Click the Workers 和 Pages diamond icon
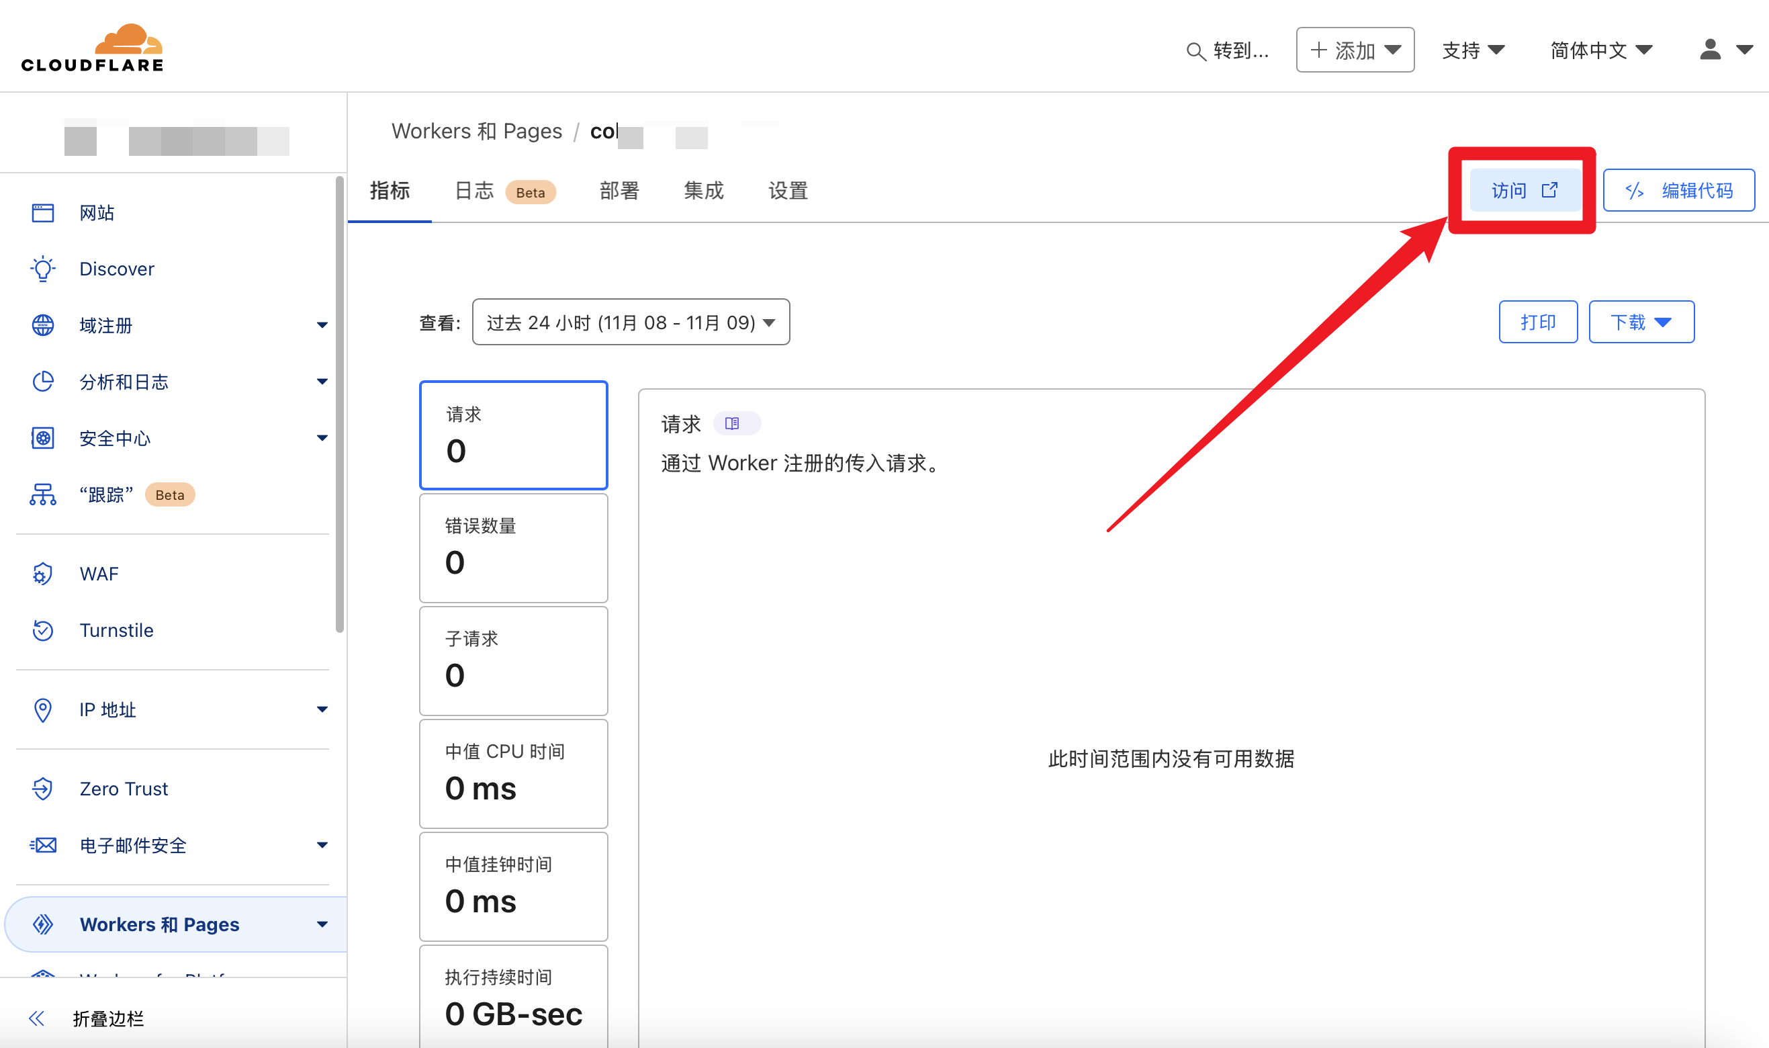The width and height of the screenshot is (1769, 1048). pos(42,924)
